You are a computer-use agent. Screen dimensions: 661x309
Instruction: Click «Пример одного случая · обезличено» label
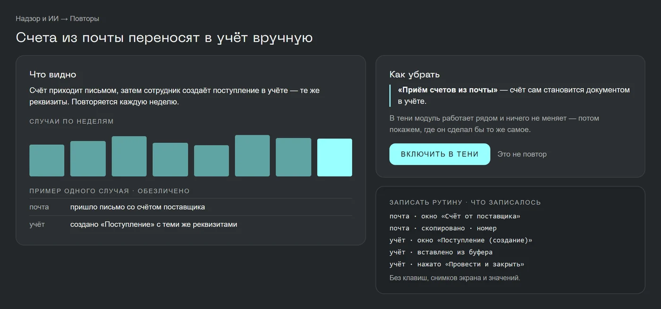[110, 191]
